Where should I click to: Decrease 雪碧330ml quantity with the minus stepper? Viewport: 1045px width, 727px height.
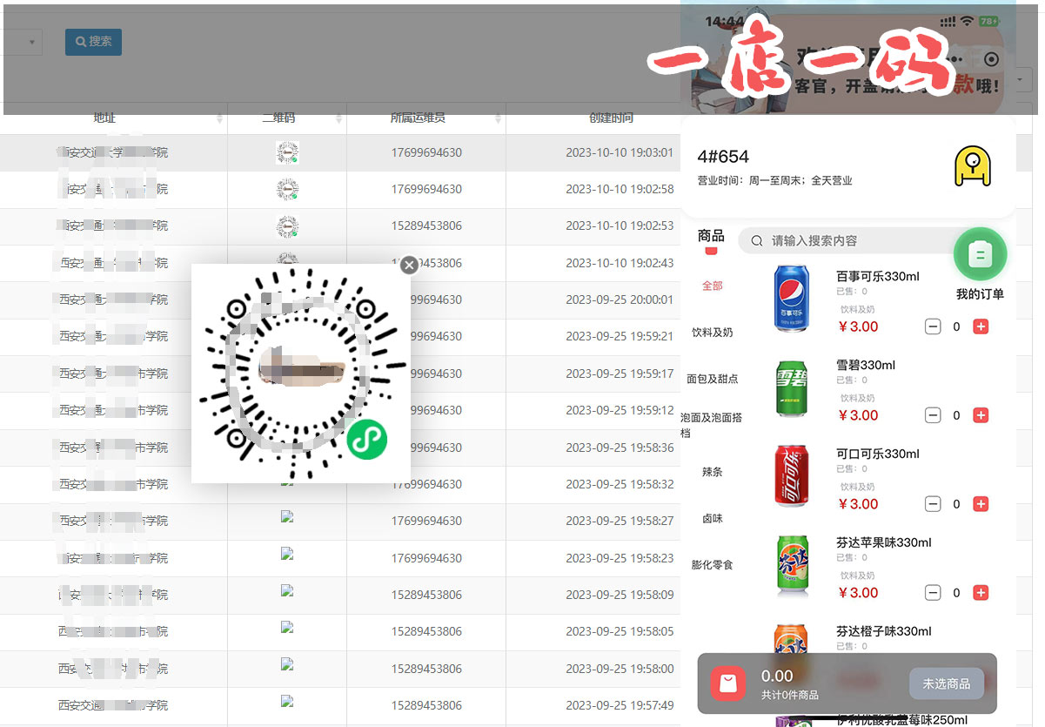[933, 415]
